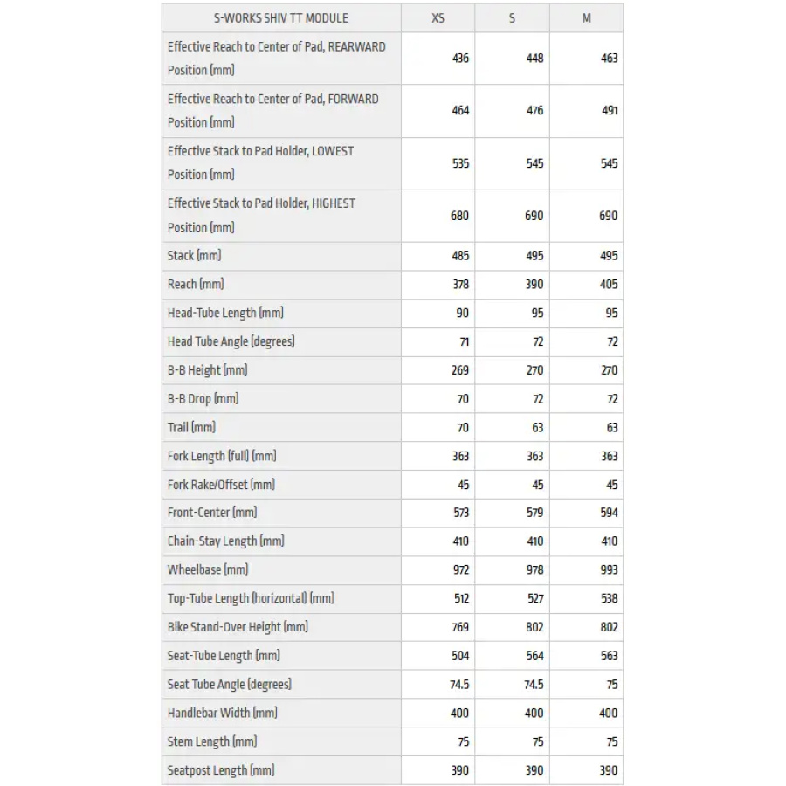Viewport: 786px width, 786px height.
Task: Click the Handlebar Width (mm) row label
Action: click(223, 713)
